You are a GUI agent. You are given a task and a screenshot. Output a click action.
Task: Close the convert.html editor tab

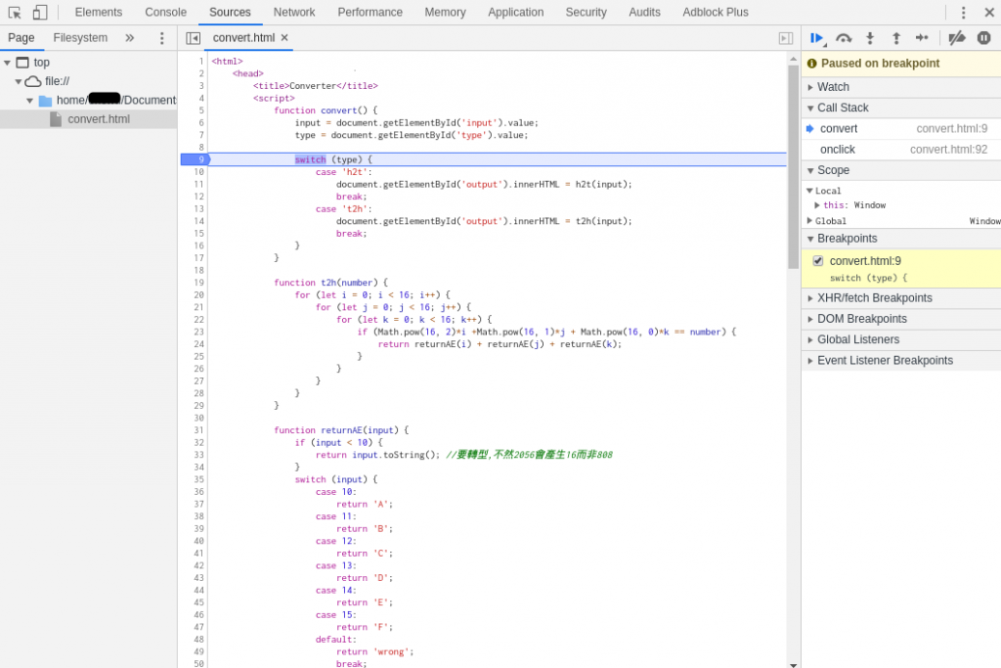(x=284, y=38)
